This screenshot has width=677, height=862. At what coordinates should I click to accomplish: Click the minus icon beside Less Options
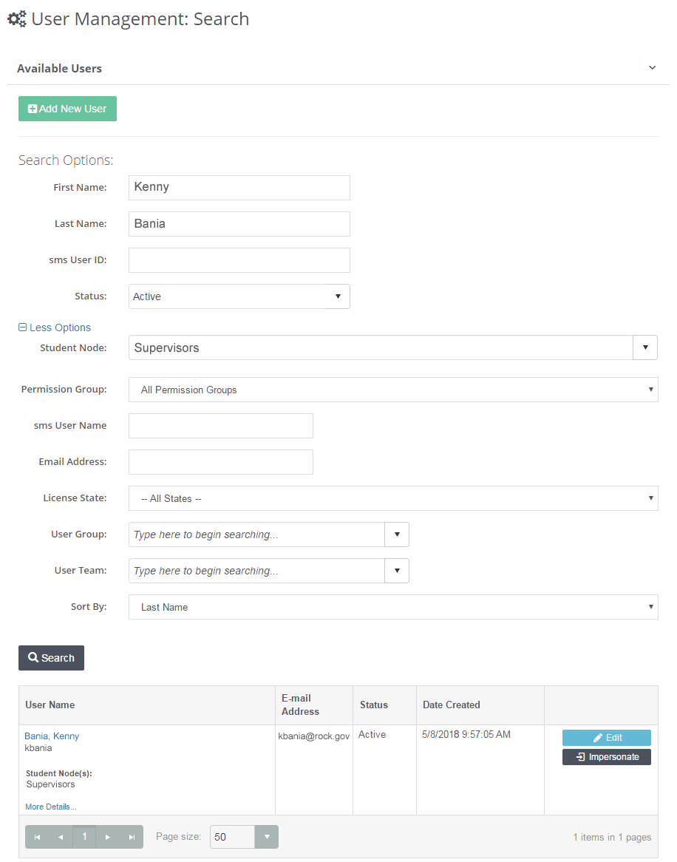coord(23,327)
